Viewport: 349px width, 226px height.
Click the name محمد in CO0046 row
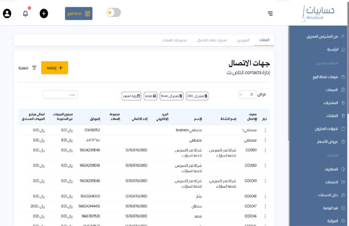198,216
